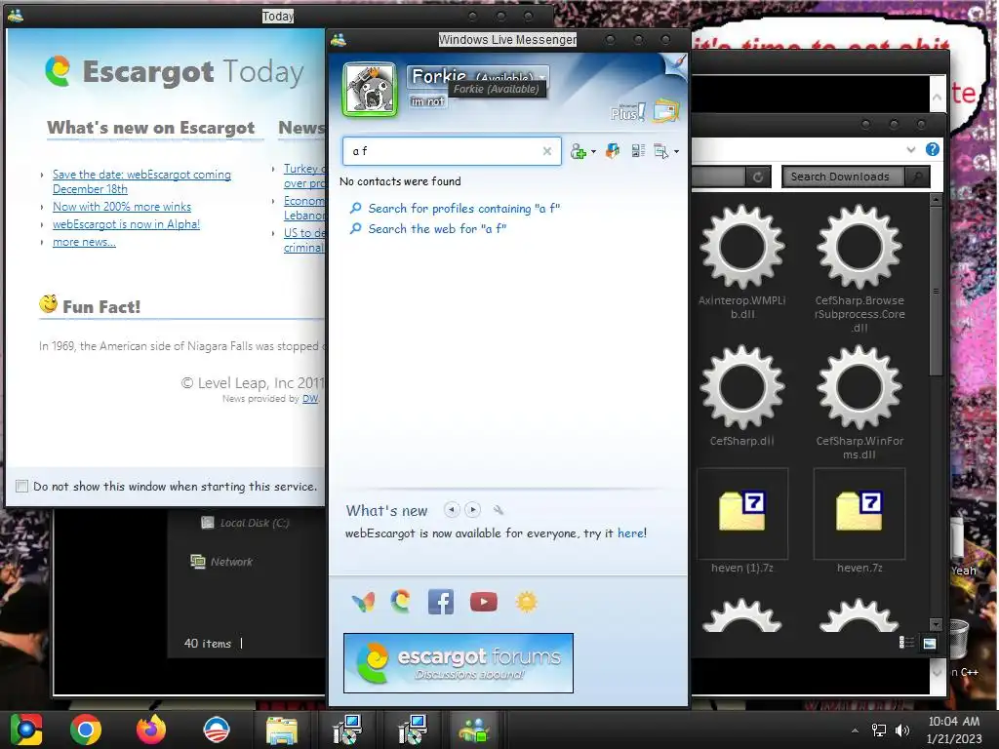Click the change contact list layout icon
This screenshot has height=749, width=999.
(638, 151)
